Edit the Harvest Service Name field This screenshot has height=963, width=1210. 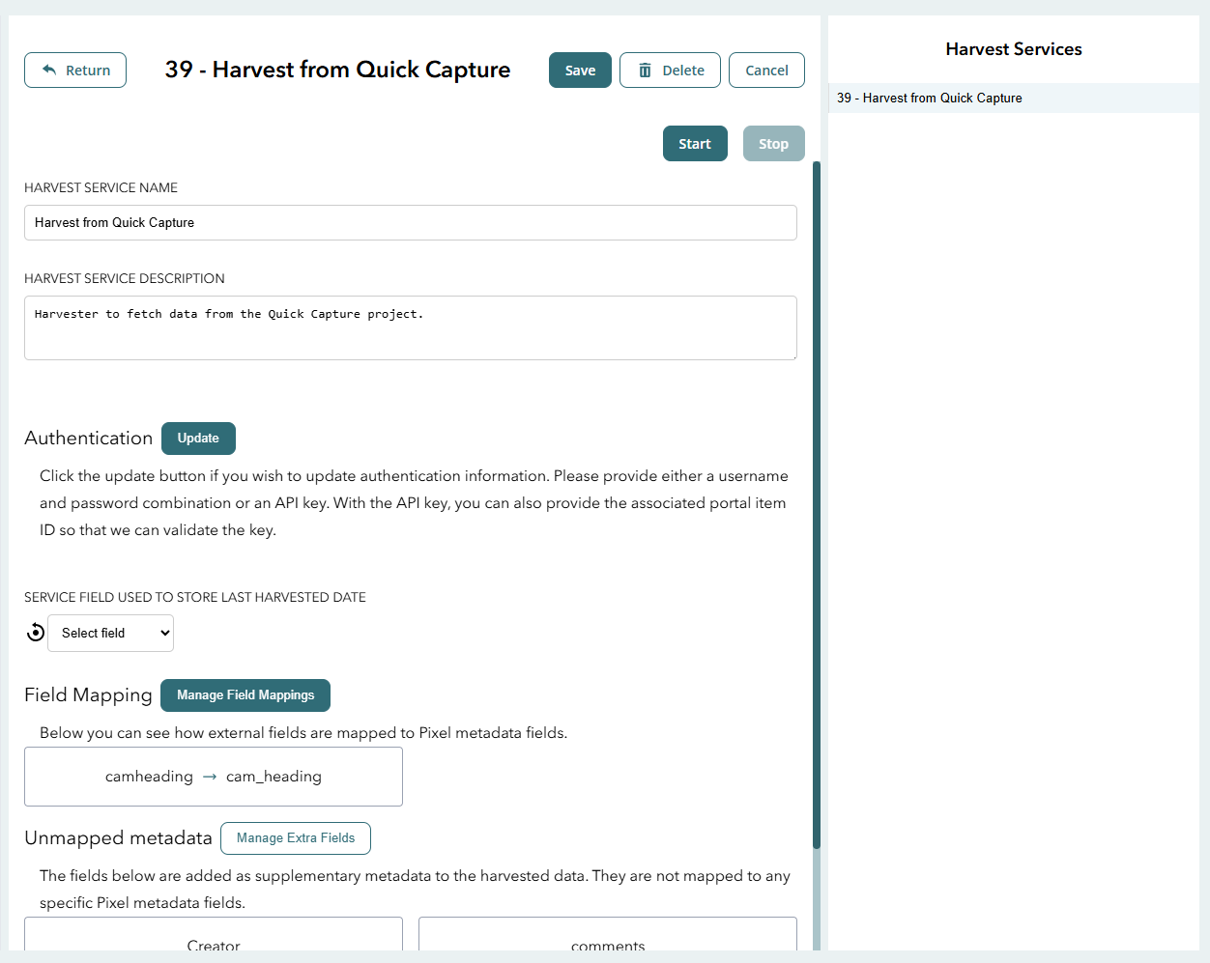[x=411, y=223]
